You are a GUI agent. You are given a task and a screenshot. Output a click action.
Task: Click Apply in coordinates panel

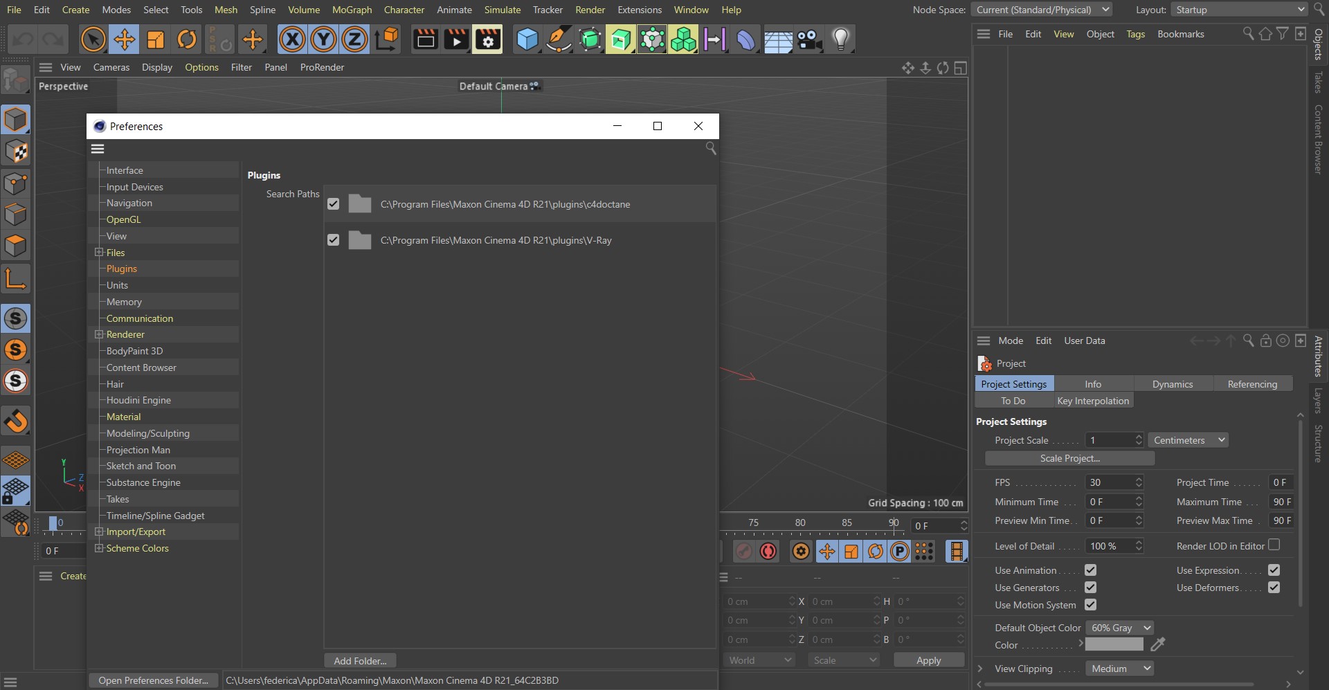(928, 660)
